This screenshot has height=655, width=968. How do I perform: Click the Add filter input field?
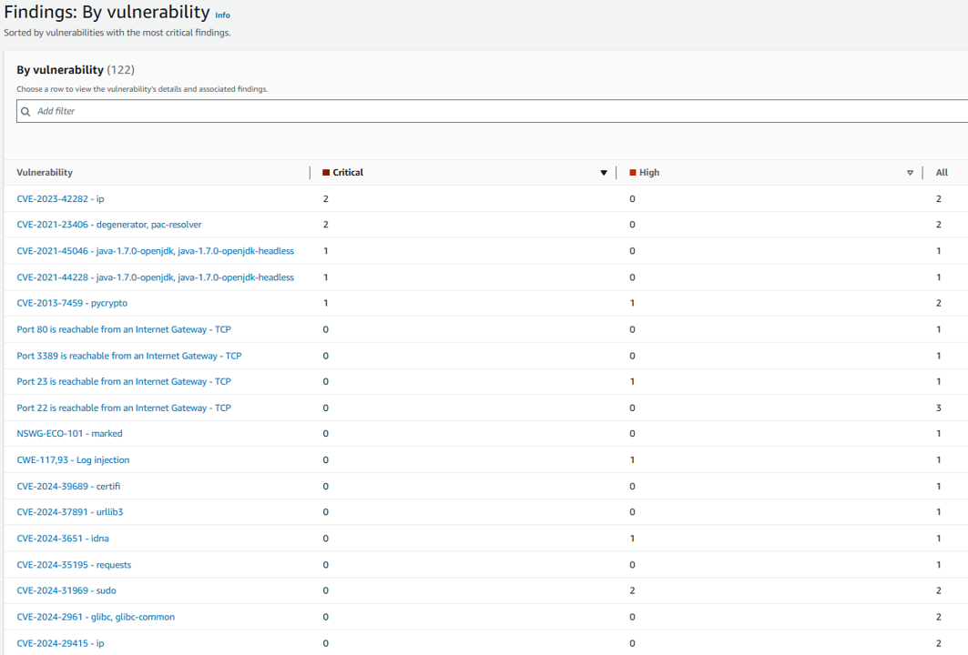coord(492,111)
